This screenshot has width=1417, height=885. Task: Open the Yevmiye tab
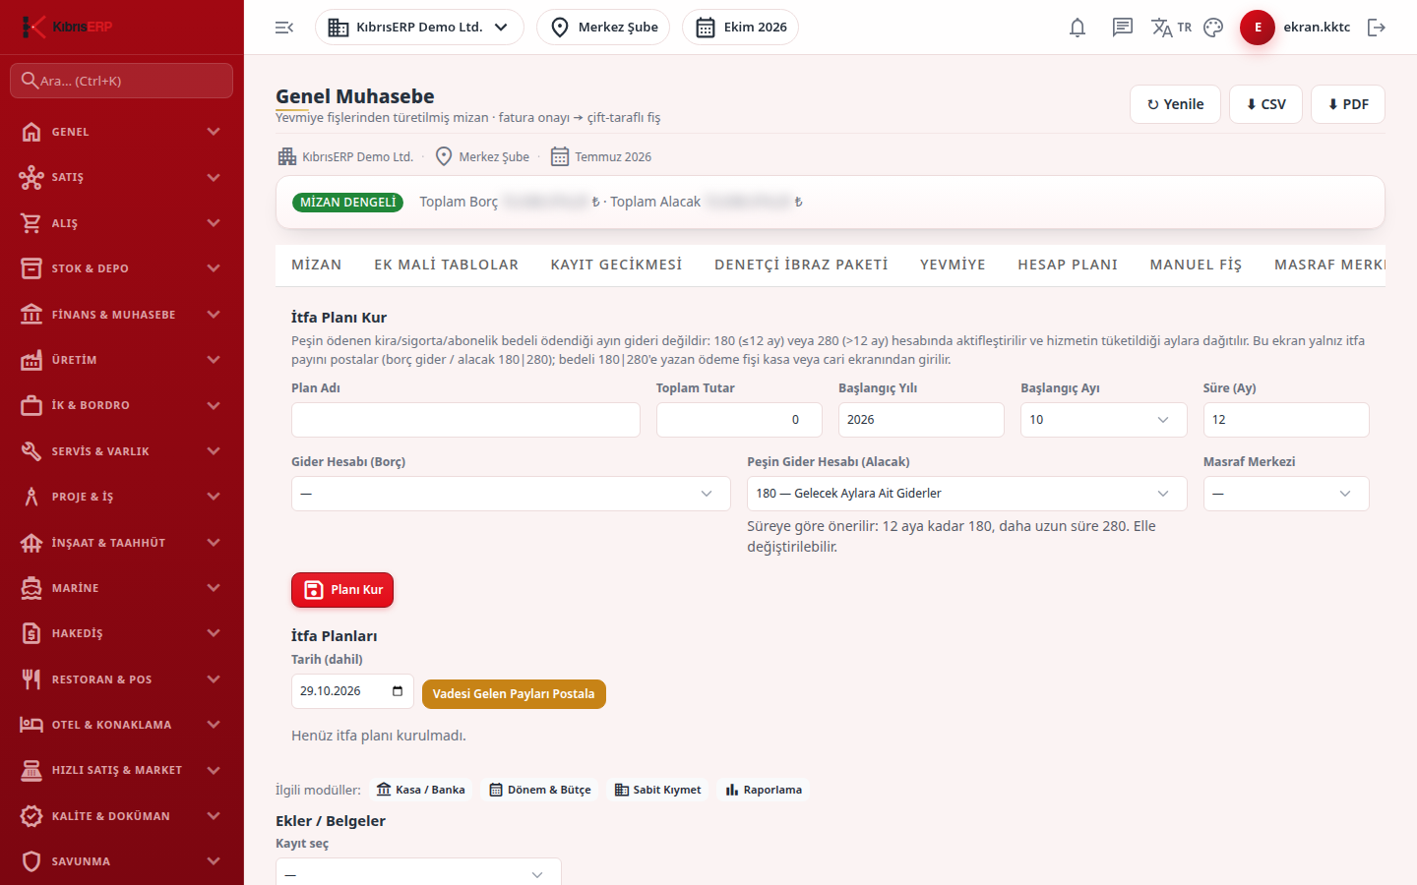(x=953, y=265)
